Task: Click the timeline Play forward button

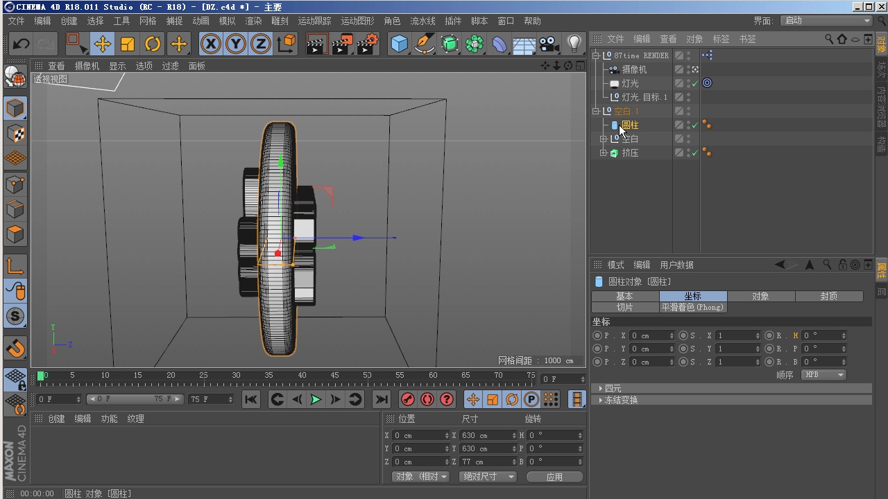Action: point(316,399)
